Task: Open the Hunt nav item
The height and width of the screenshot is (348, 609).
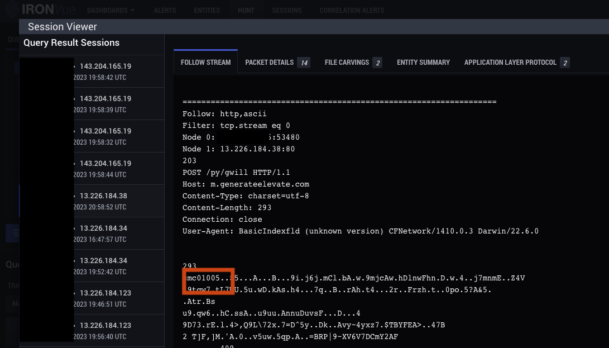Action: tap(246, 11)
